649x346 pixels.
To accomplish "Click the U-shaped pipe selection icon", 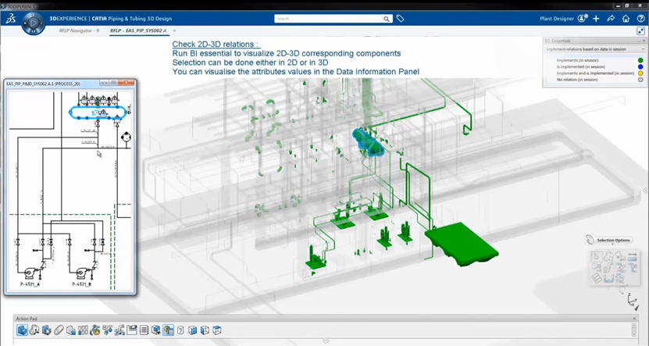I will pyautogui.click(x=608, y=280).
